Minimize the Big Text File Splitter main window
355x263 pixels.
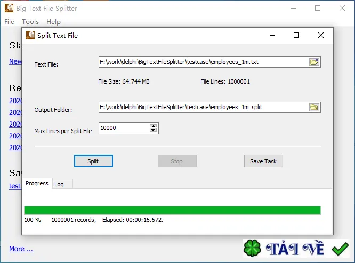click(294, 8)
